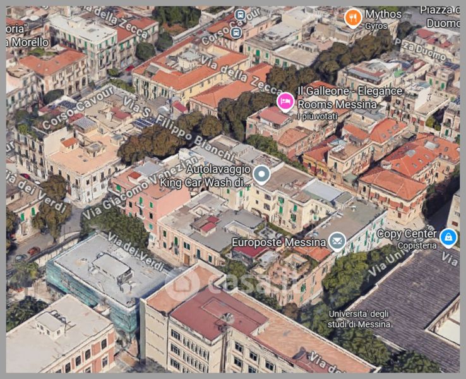Click the 'Via Giacomo Venezian' street label
Image resolution: width=466 pixels, height=379 pixels.
(x=140, y=187)
